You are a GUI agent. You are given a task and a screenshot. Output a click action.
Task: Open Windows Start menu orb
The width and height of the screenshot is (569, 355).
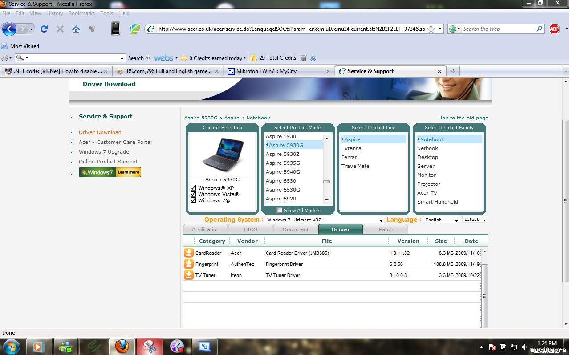(x=11, y=347)
